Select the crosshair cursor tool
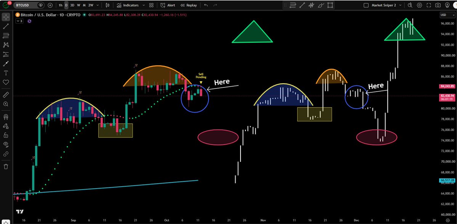Viewport: 457px width, 224px height. (x=6, y=17)
